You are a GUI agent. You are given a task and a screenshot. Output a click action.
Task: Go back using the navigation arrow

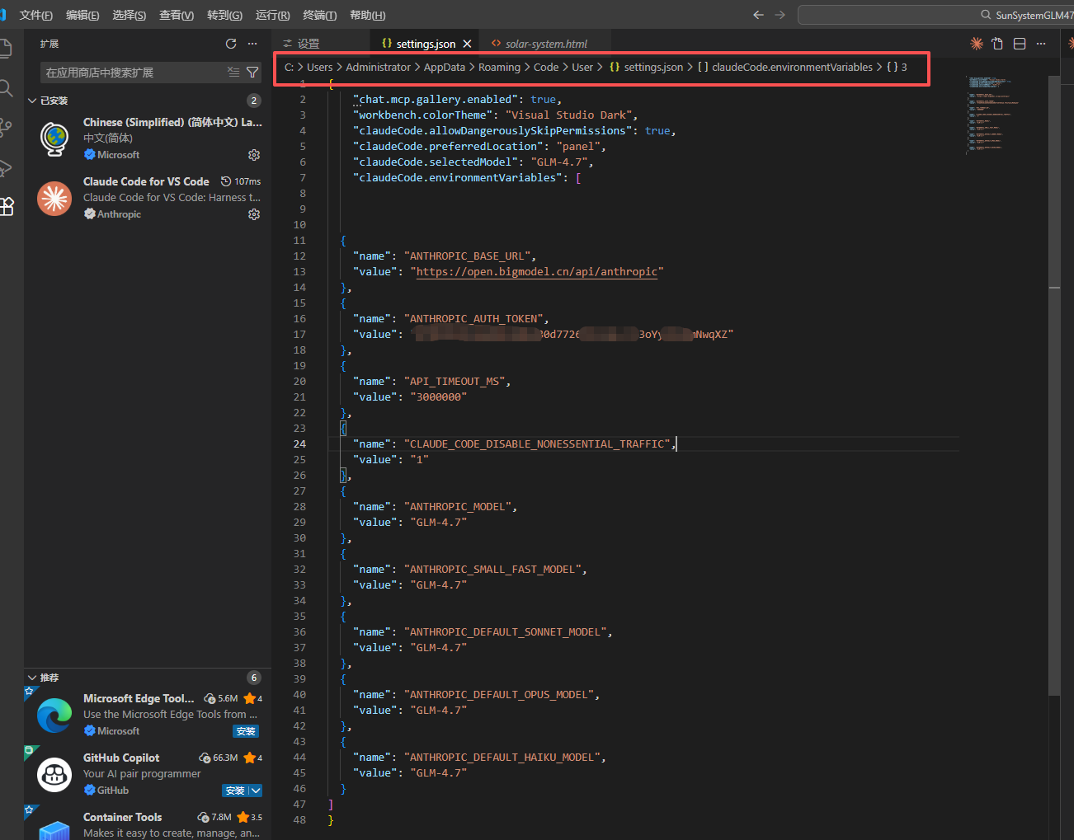pos(759,15)
